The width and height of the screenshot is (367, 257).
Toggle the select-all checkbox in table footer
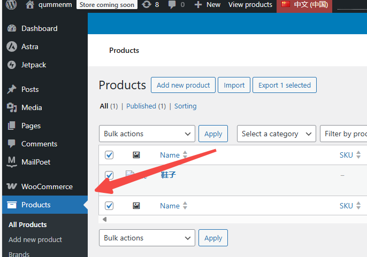[109, 206]
